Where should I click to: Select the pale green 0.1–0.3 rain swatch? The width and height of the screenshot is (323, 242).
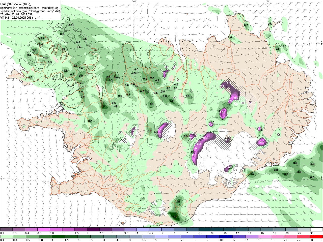pos(7,236)
